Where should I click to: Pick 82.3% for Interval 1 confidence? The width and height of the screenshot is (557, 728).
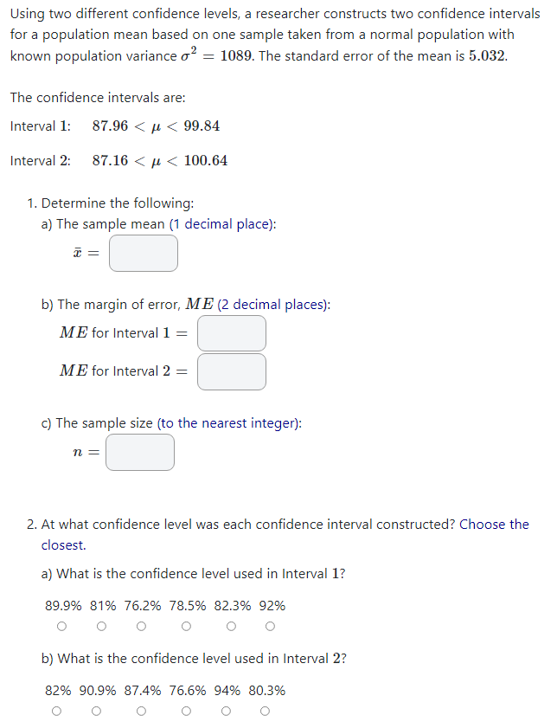pos(231,625)
